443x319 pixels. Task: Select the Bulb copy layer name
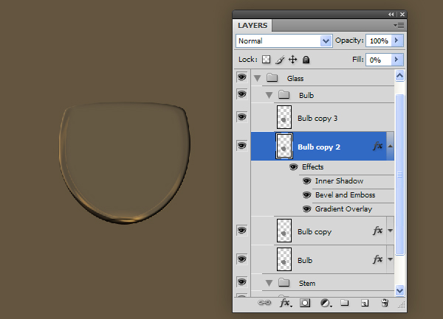[x=315, y=231]
